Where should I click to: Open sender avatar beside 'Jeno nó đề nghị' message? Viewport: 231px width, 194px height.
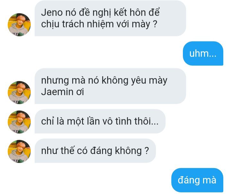pos(19,25)
